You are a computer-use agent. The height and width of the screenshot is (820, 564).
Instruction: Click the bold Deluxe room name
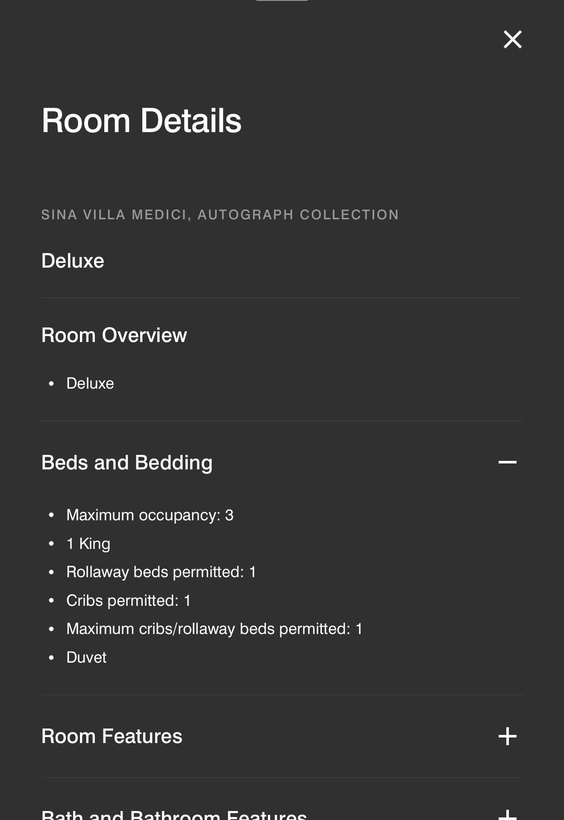(73, 261)
